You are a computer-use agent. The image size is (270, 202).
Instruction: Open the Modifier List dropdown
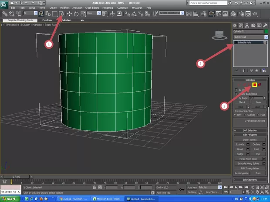click(249, 37)
